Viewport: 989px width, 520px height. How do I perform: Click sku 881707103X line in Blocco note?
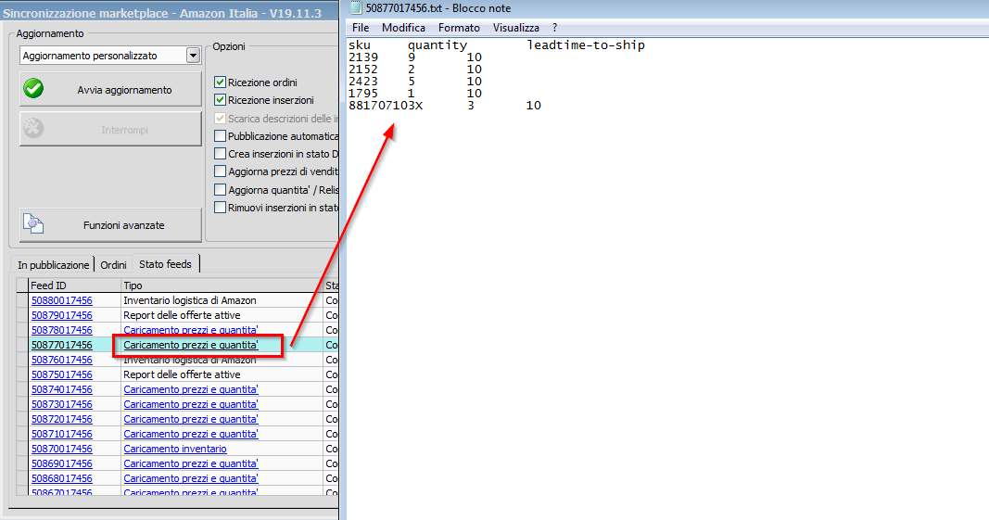[x=445, y=106]
